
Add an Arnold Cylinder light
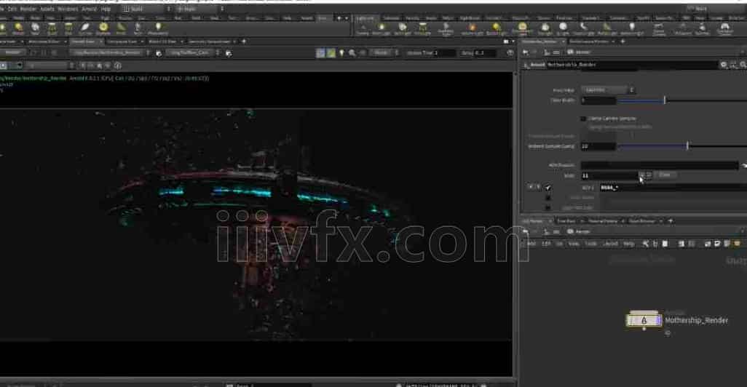(84, 29)
